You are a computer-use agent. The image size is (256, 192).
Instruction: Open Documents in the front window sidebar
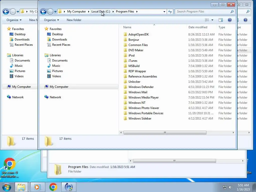pyautogui.click(x=60, y=60)
